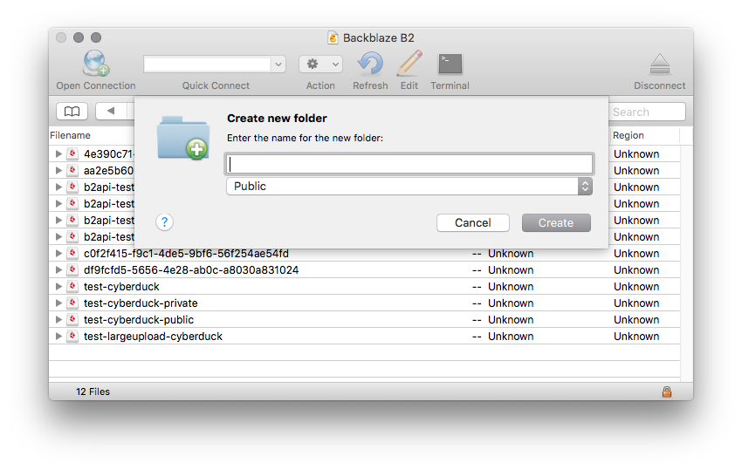The height and width of the screenshot is (470, 742).
Task: Click the Create button
Action: [x=556, y=222]
